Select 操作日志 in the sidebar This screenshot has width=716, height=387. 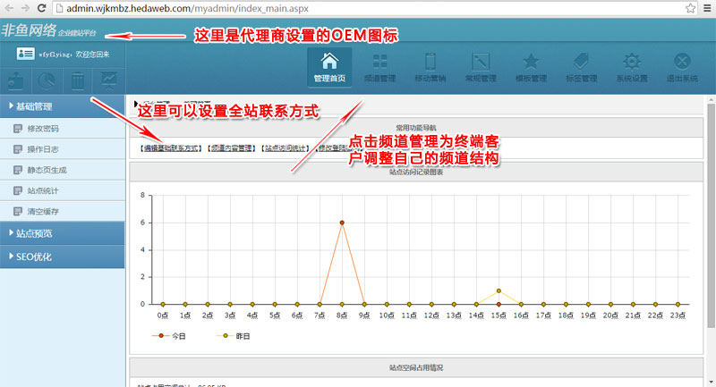(43, 149)
